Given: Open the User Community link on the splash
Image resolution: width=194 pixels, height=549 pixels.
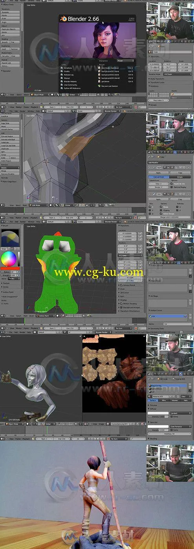Looking at the screenshot, I should [71, 85].
